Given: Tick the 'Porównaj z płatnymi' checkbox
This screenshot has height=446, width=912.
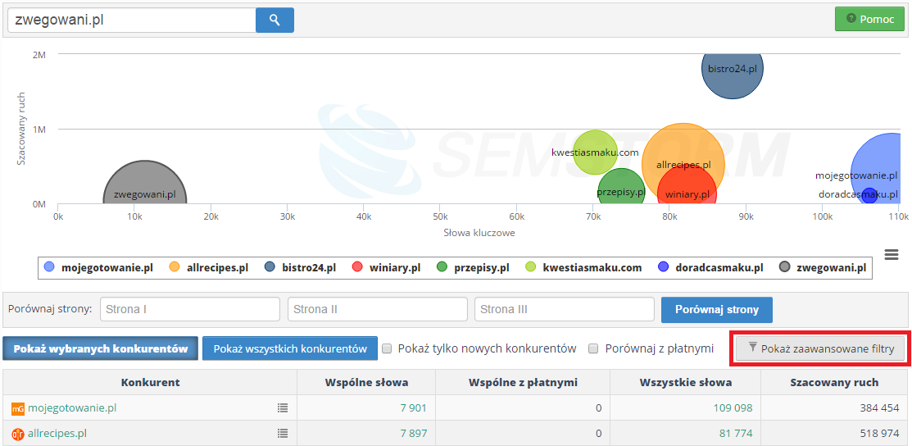Looking at the screenshot, I should pyautogui.click(x=594, y=348).
